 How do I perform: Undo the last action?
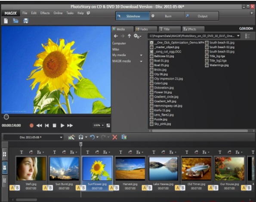93,137
